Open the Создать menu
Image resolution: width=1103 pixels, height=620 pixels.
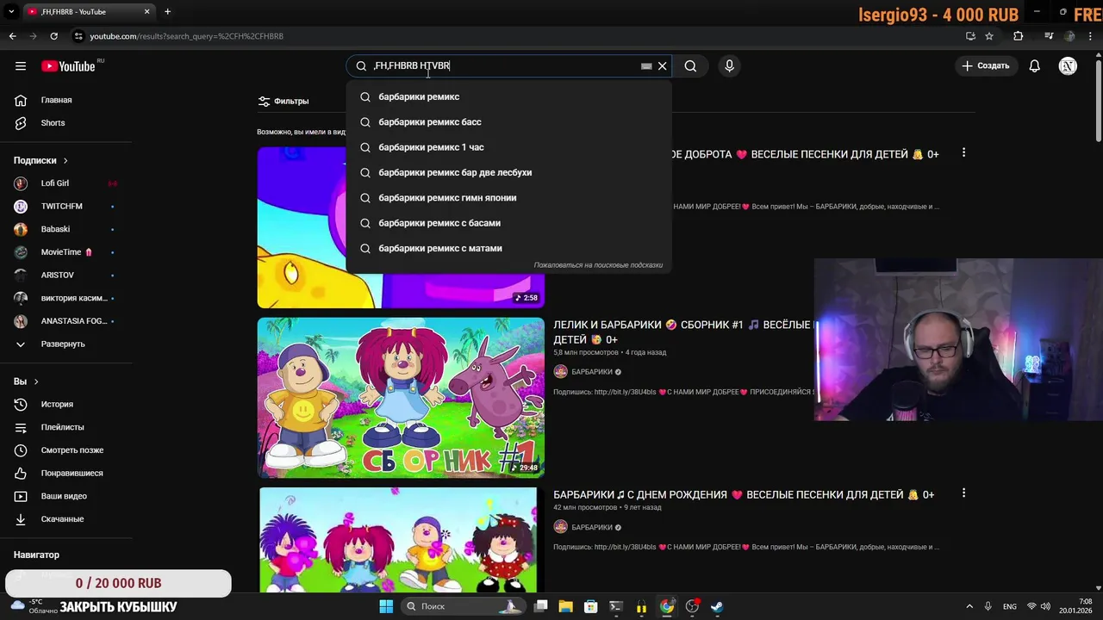985,66
